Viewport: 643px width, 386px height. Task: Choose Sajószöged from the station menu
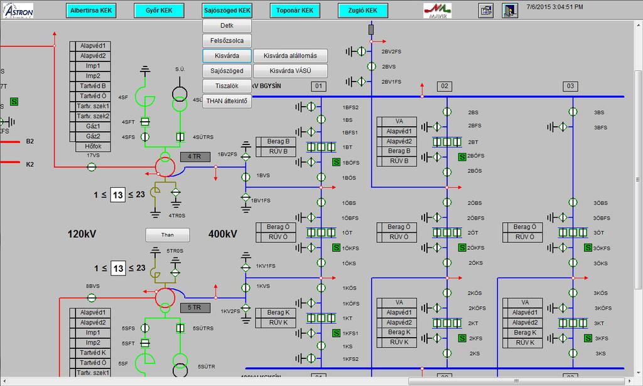tap(227, 71)
